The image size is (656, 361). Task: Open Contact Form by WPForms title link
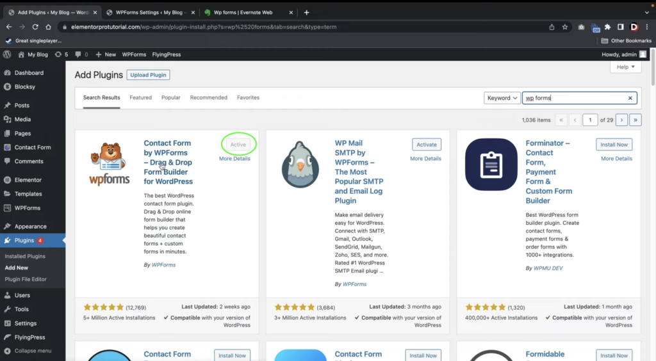pos(168,162)
